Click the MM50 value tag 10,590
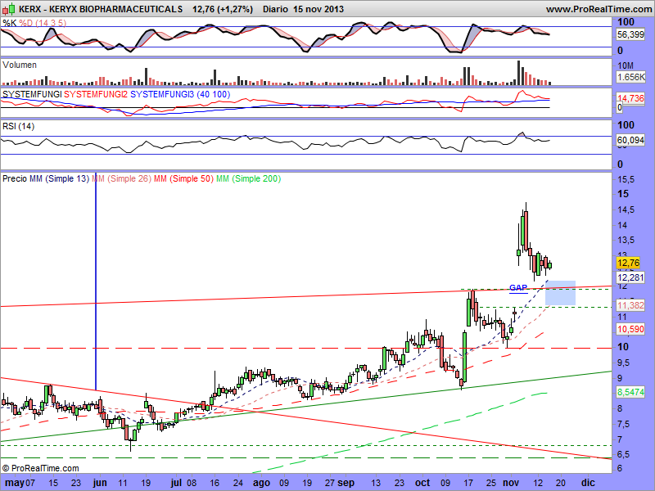Screen dimensions: 655x491 (630, 329)
